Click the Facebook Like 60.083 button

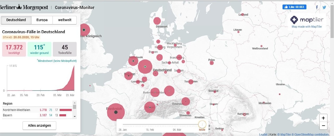tap(294, 7)
